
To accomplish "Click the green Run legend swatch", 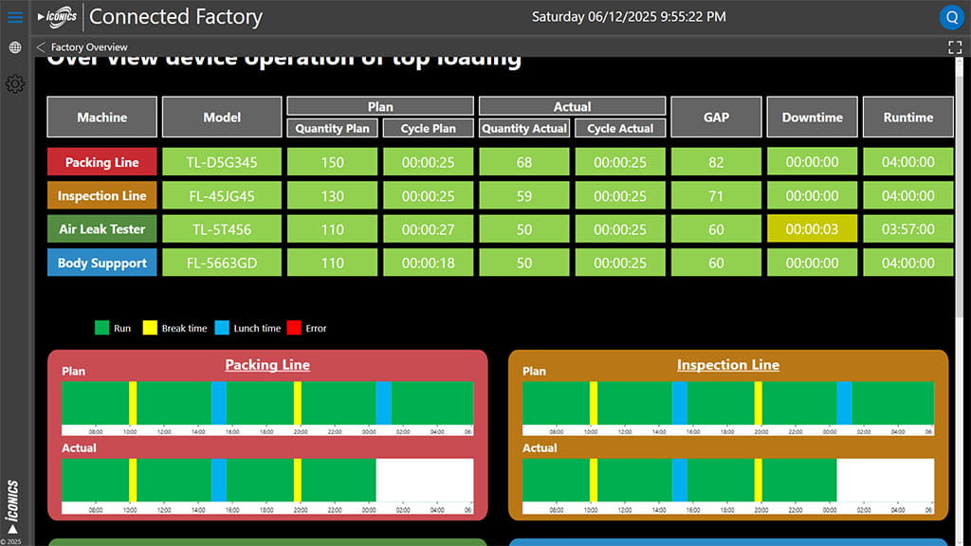I will (101, 328).
